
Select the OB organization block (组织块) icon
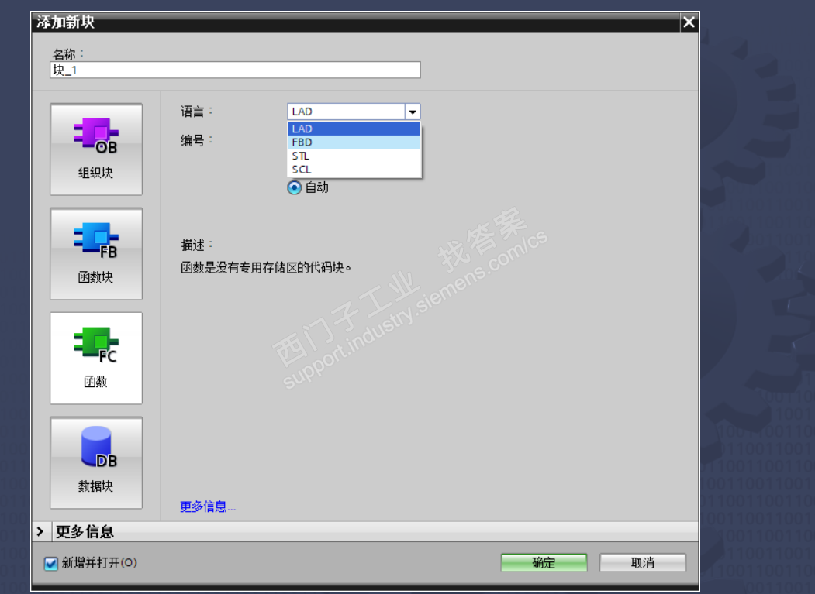pos(96,149)
